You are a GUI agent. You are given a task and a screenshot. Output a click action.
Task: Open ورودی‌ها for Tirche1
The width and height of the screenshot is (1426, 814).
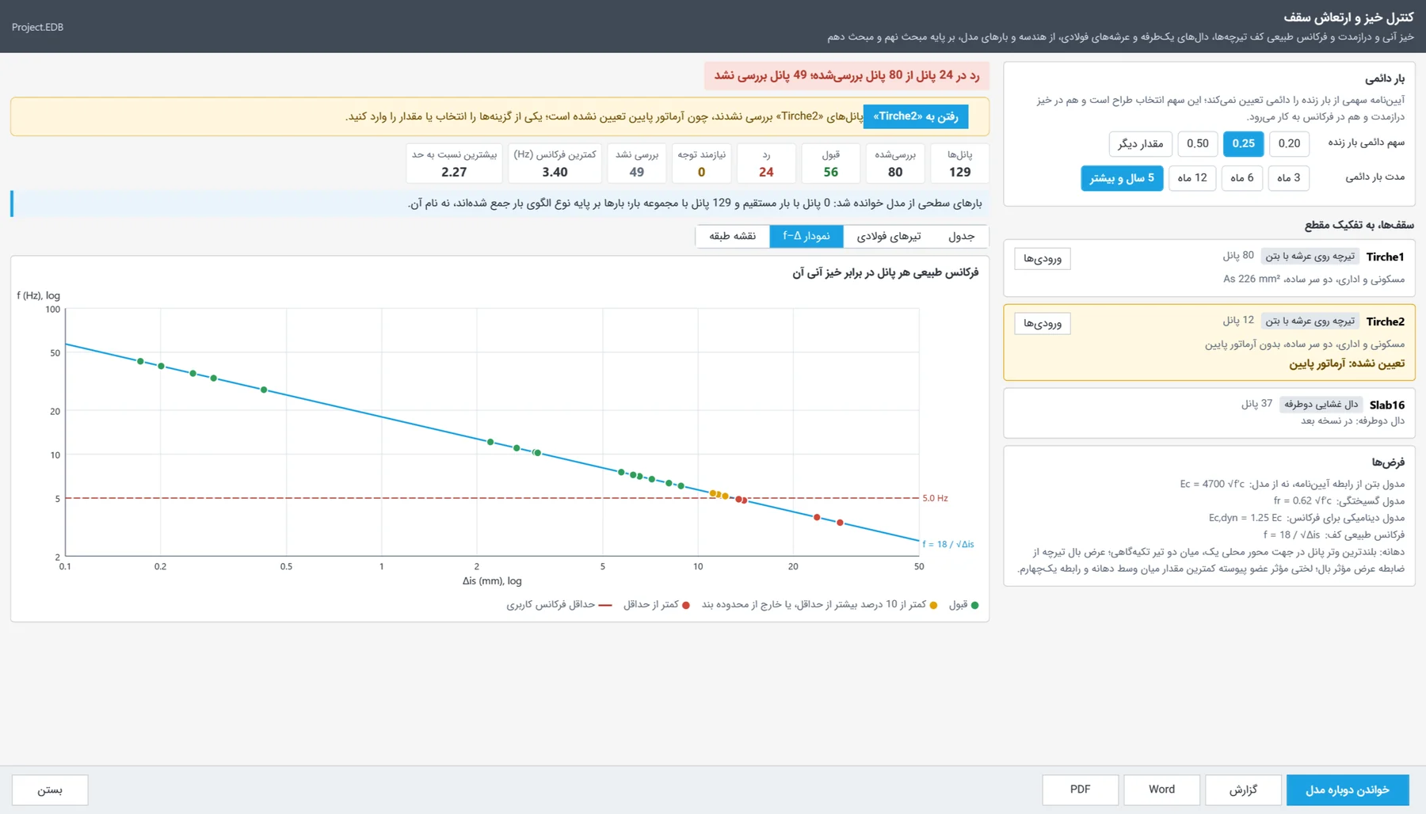point(1043,259)
